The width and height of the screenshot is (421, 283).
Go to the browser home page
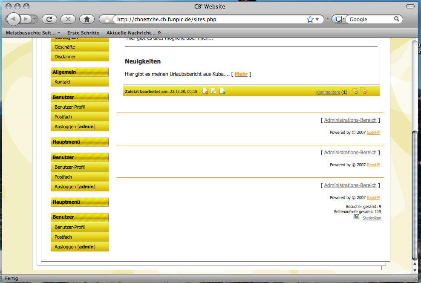pos(87,19)
